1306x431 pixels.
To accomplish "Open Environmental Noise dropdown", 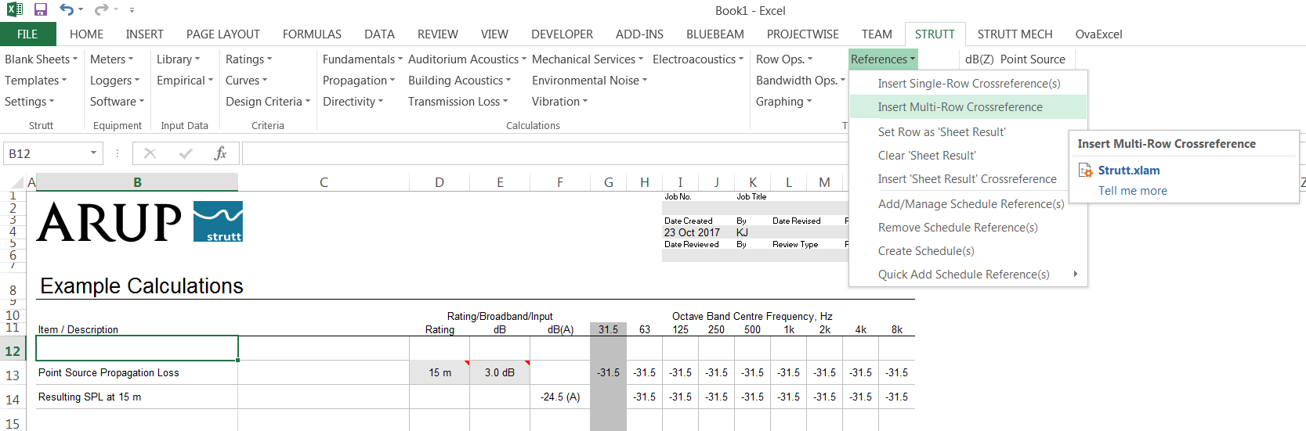I will coord(589,81).
